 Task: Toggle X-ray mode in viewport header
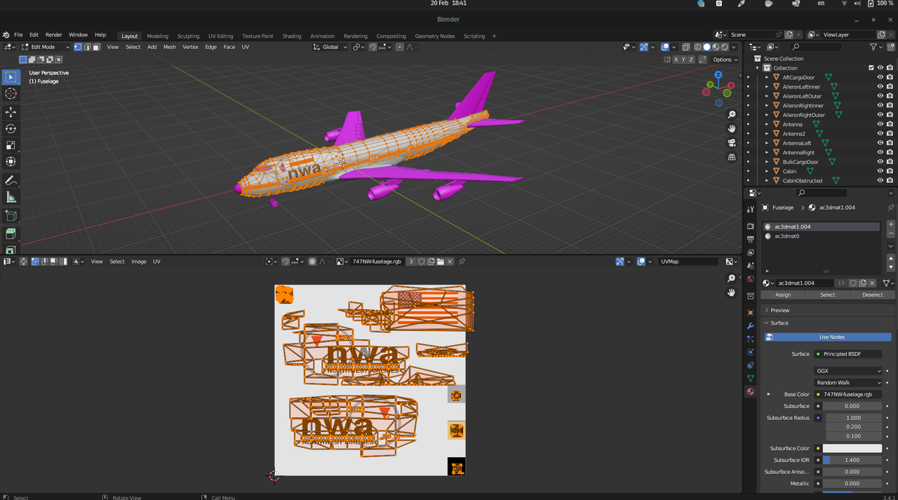click(685, 47)
